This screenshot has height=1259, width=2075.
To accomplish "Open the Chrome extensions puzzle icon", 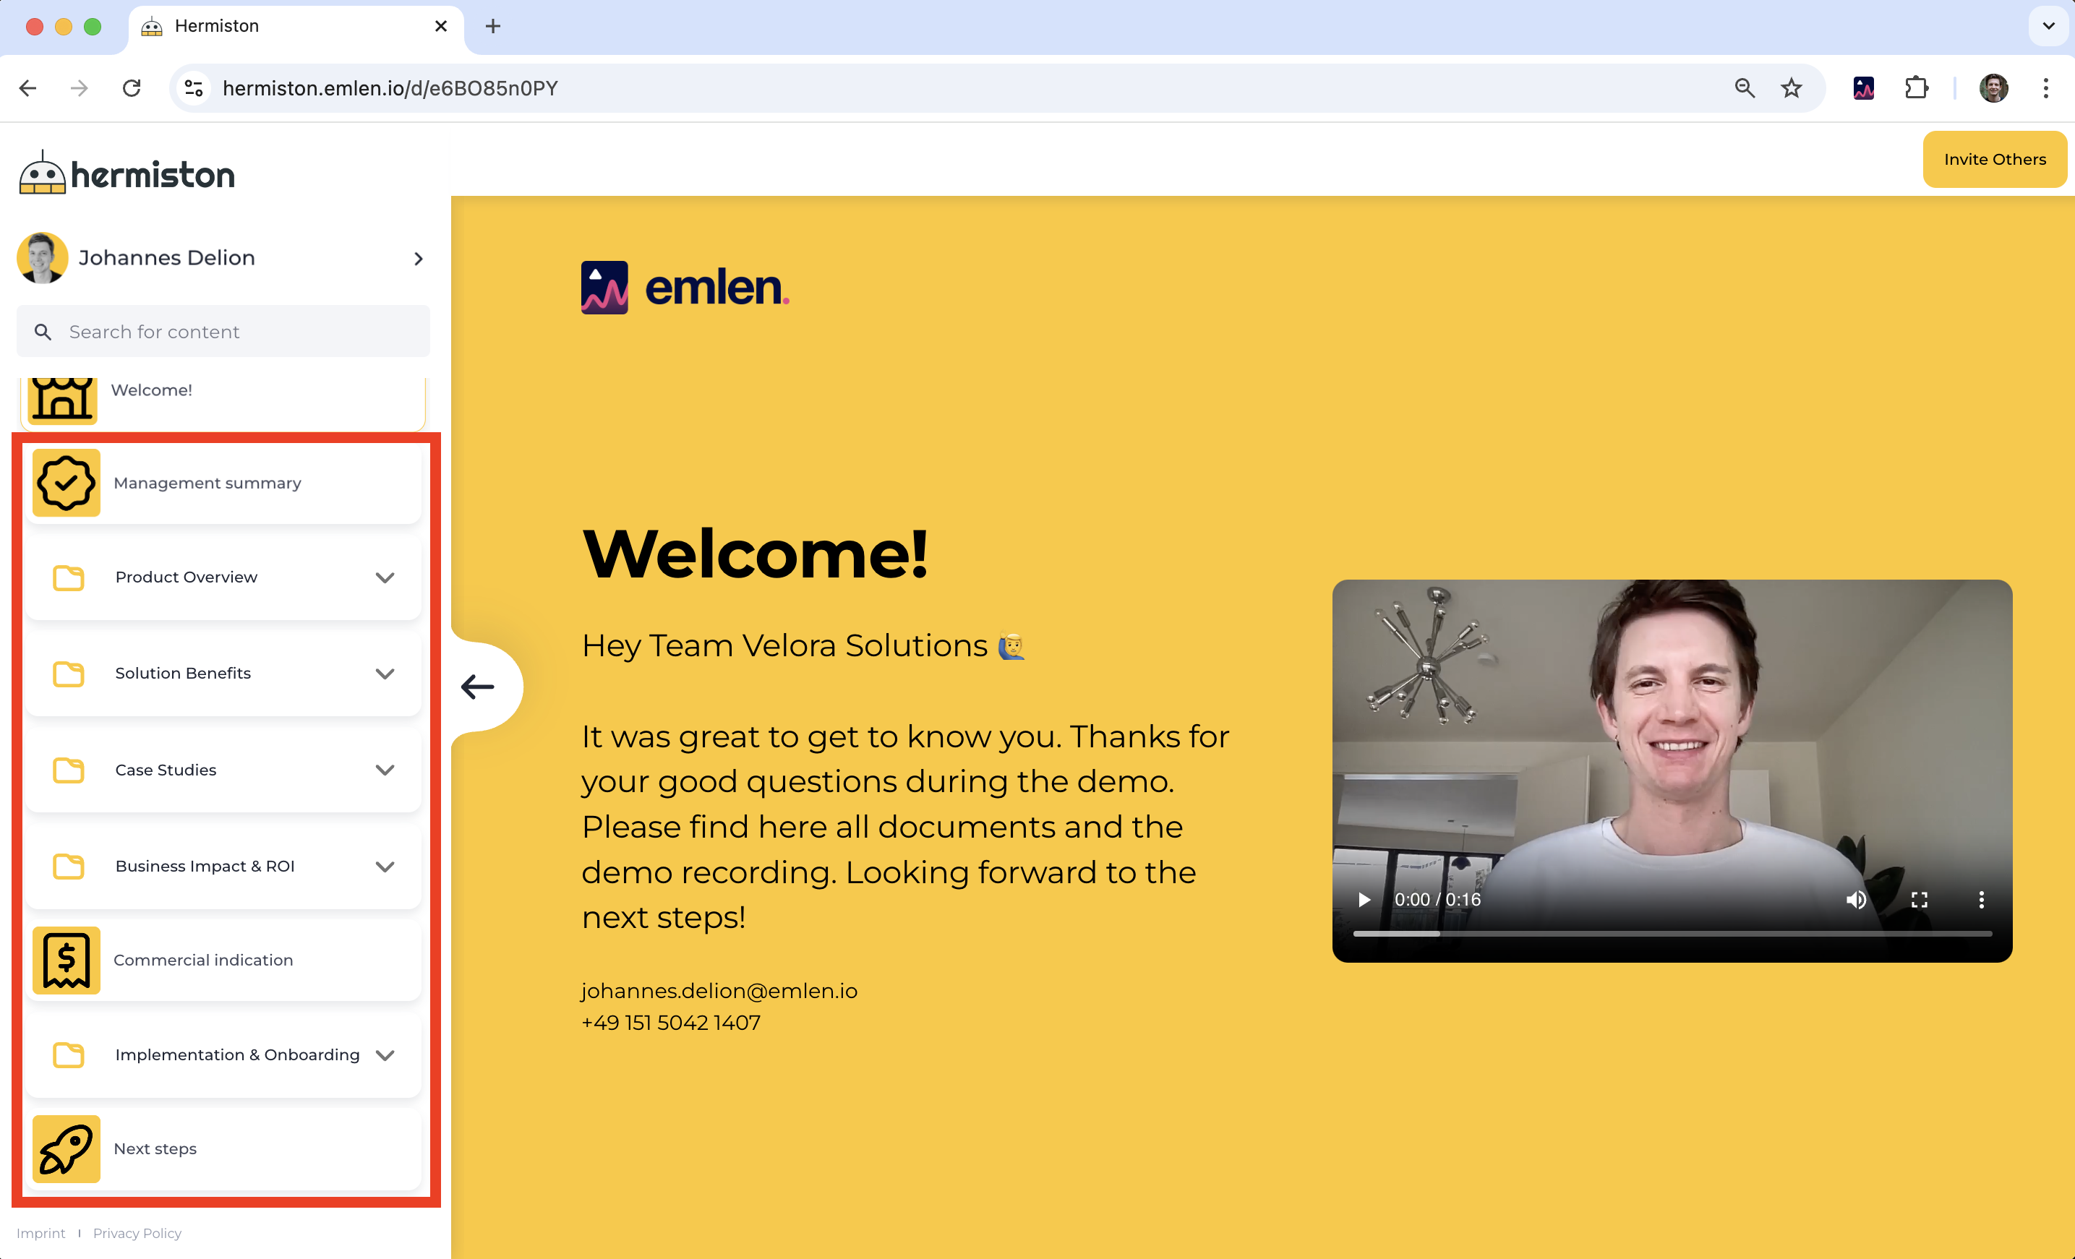I will coord(1916,87).
